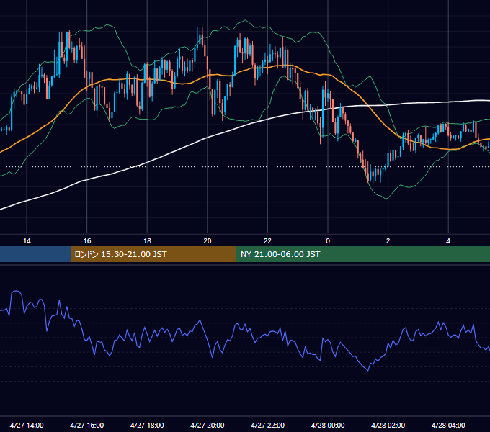Click the London 15:30-21:00 JST session bar

pos(153,254)
